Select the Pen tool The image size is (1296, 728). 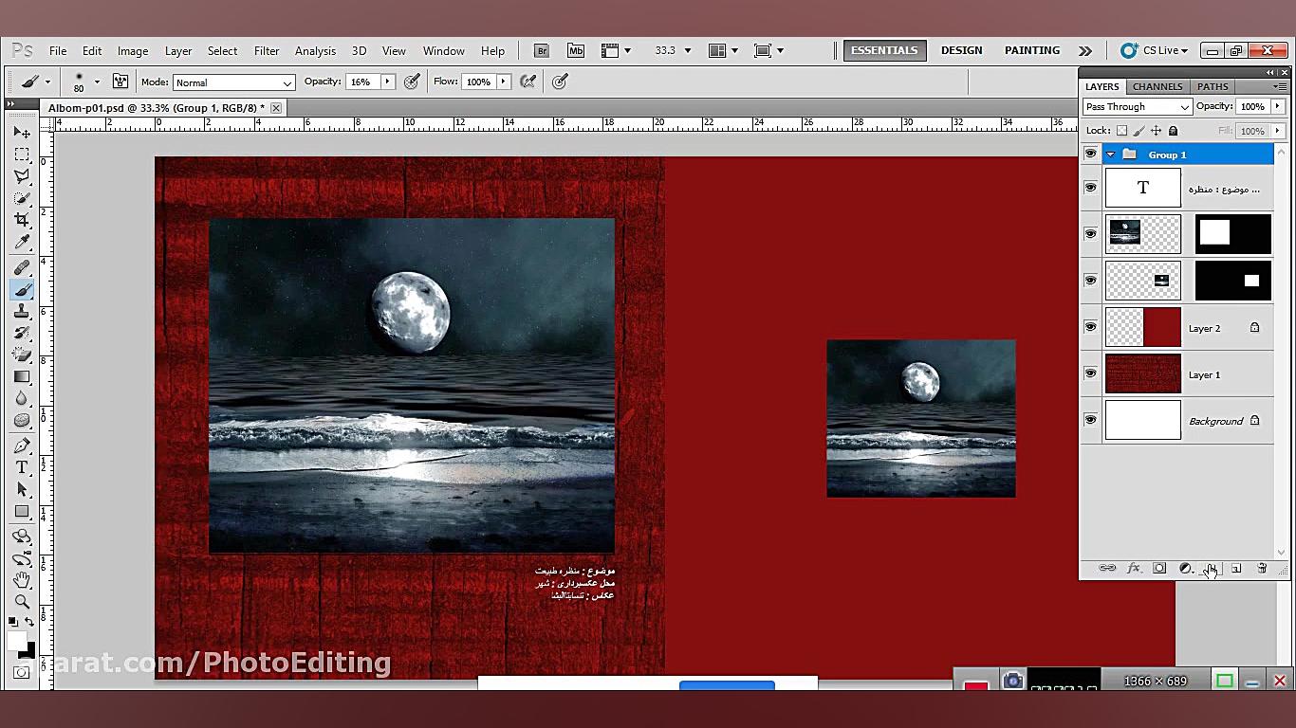point(22,446)
